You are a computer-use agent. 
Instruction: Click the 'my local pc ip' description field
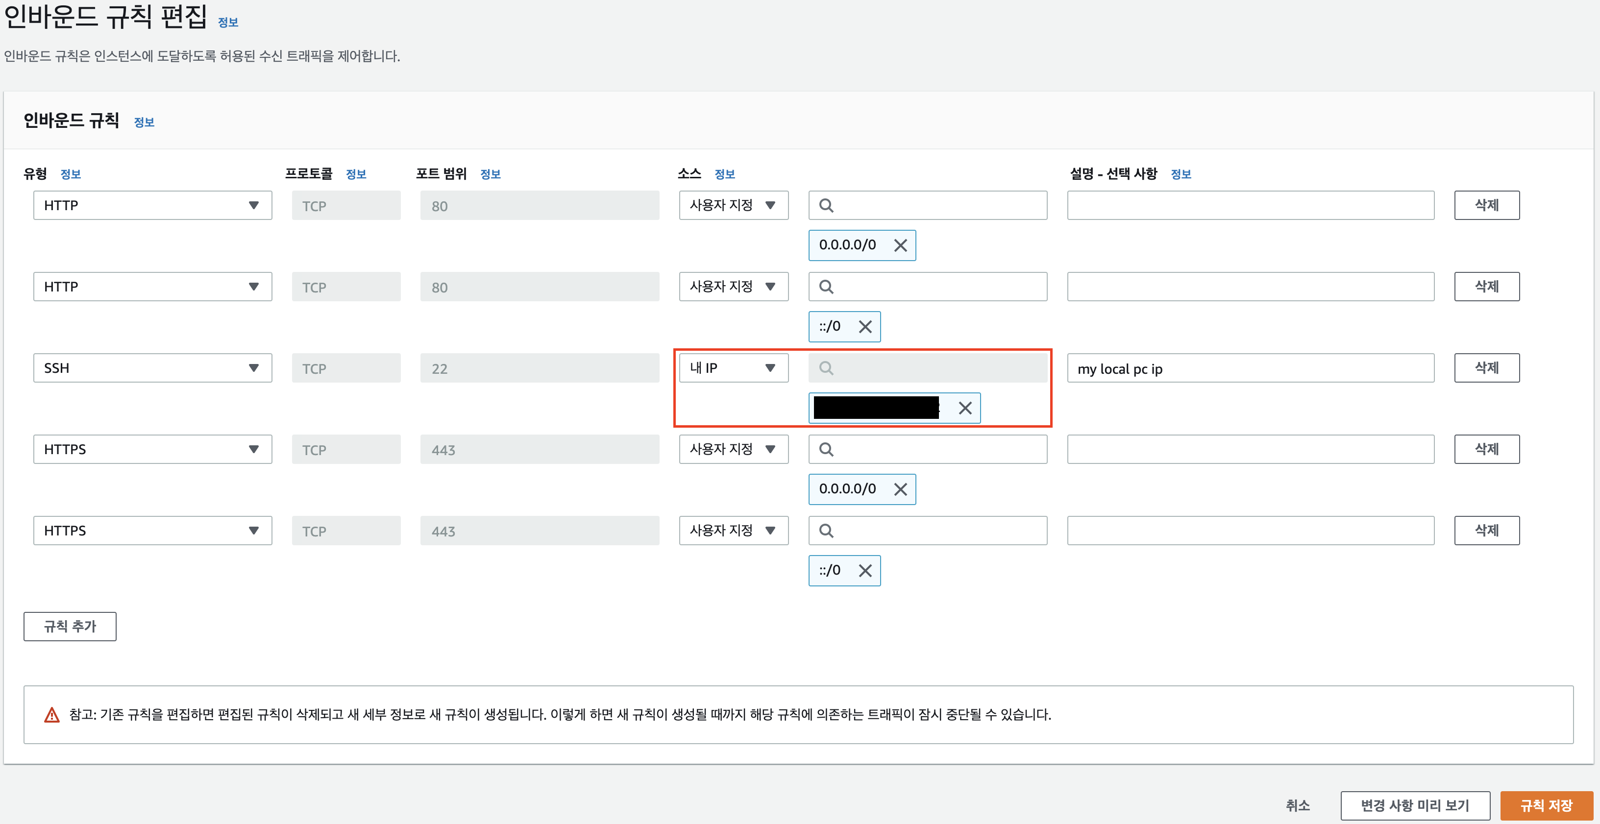click(x=1250, y=367)
